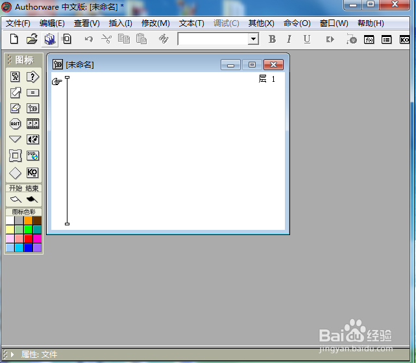Click the New file toolbar icon
The image size is (416, 363).
tap(14, 40)
